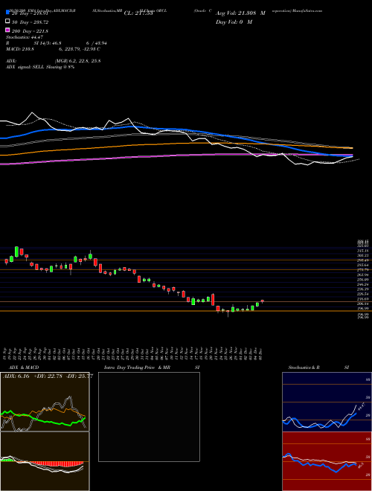
Task: Click the empty Intra Day Trading Price panel
Action: coord(149,417)
